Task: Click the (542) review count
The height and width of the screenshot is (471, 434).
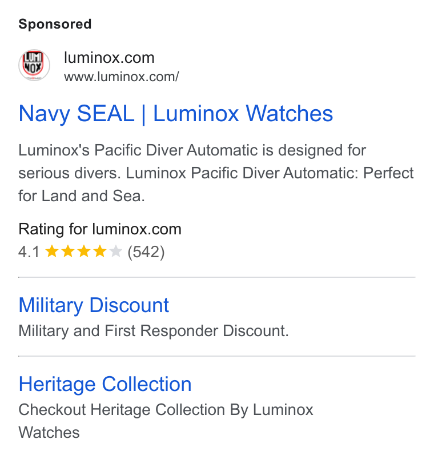Action: 146,252
